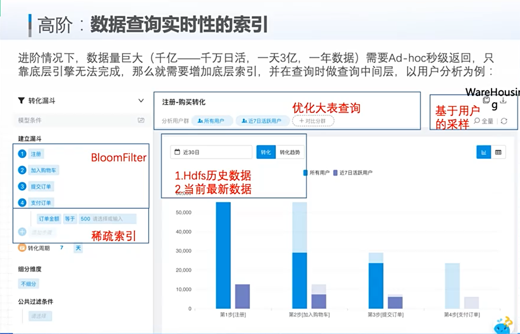Select funnel step 1 注册
The image size is (520, 334).
click(36, 154)
